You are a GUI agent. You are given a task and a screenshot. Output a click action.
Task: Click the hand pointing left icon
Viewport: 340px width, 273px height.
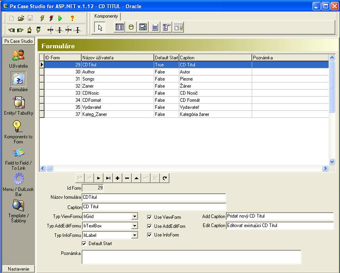pyautogui.click(x=11, y=30)
